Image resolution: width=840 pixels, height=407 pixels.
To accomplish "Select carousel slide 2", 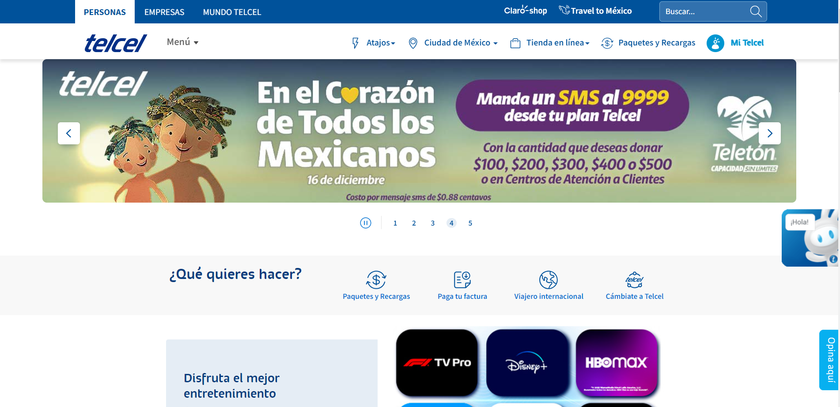I will coord(414,223).
